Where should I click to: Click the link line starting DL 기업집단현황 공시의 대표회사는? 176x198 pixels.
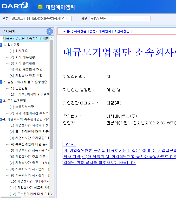pos(120,151)
